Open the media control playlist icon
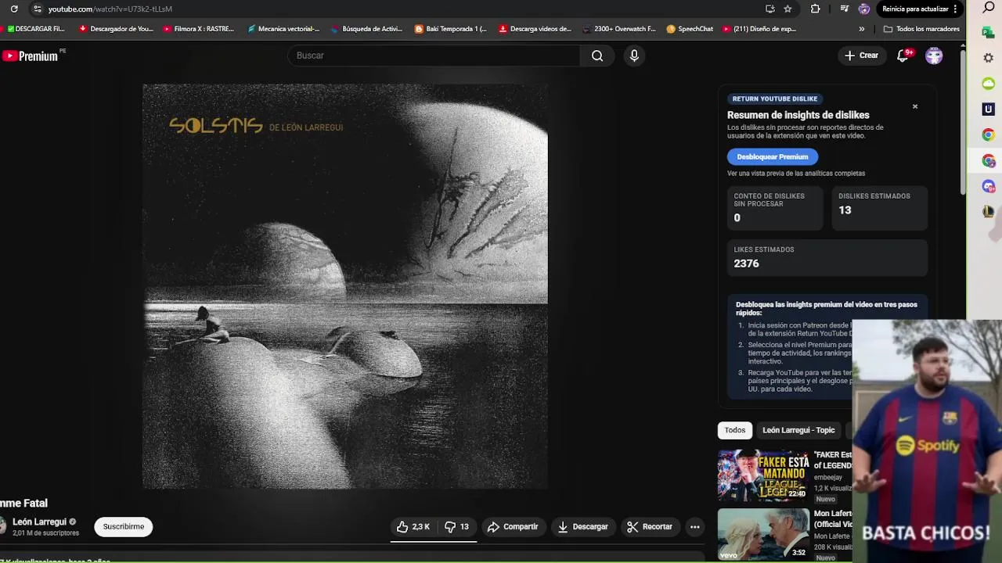Screen dimensions: 1002x563 coord(844,9)
